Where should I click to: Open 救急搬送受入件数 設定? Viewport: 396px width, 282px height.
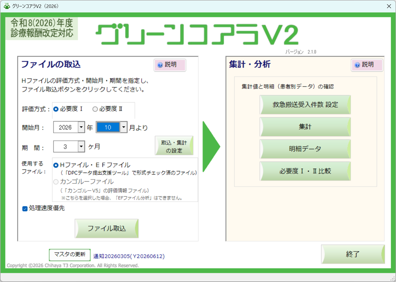point(305,105)
